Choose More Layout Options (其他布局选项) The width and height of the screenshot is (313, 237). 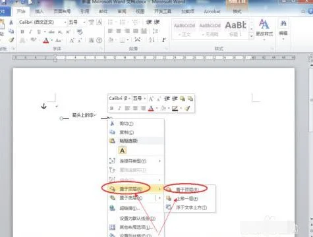coord(136,227)
